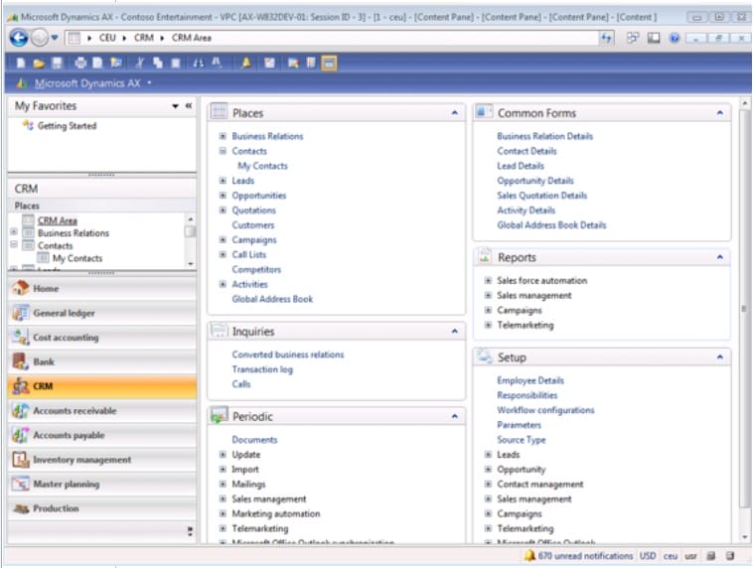Open the Home module
The height and width of the screenshot is (568, 753).
tap(101, 288)
